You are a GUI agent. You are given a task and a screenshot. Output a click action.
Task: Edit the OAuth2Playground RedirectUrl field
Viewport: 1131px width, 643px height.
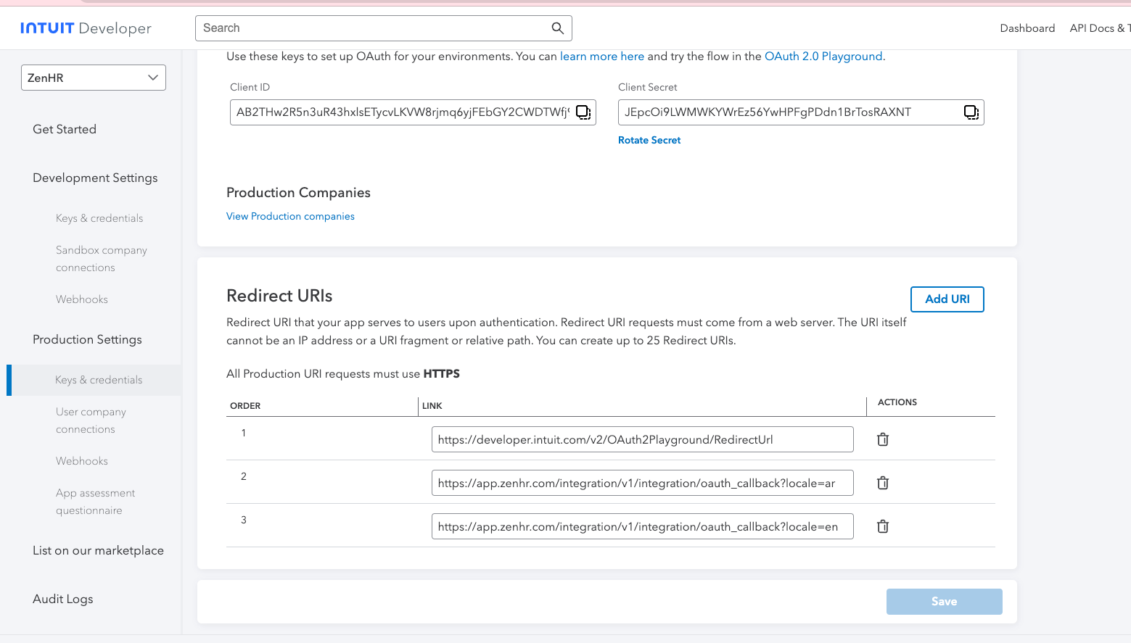(643, 439)
